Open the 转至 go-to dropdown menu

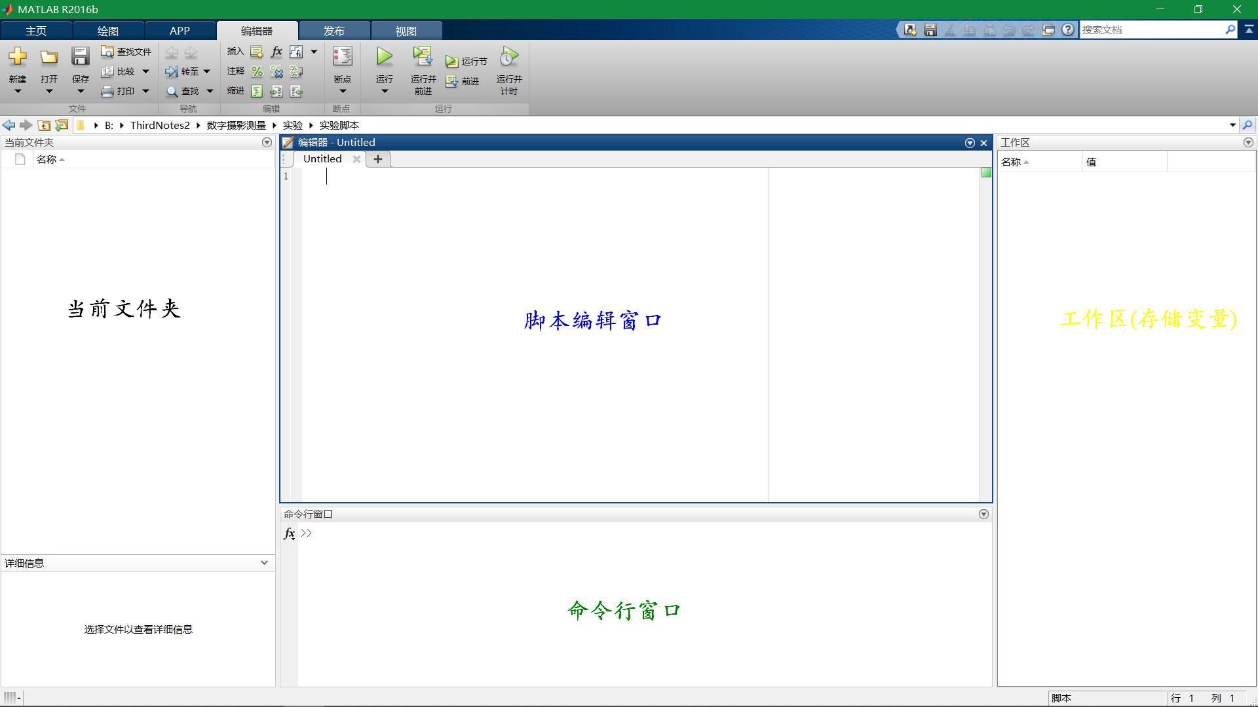coord(206,71)
